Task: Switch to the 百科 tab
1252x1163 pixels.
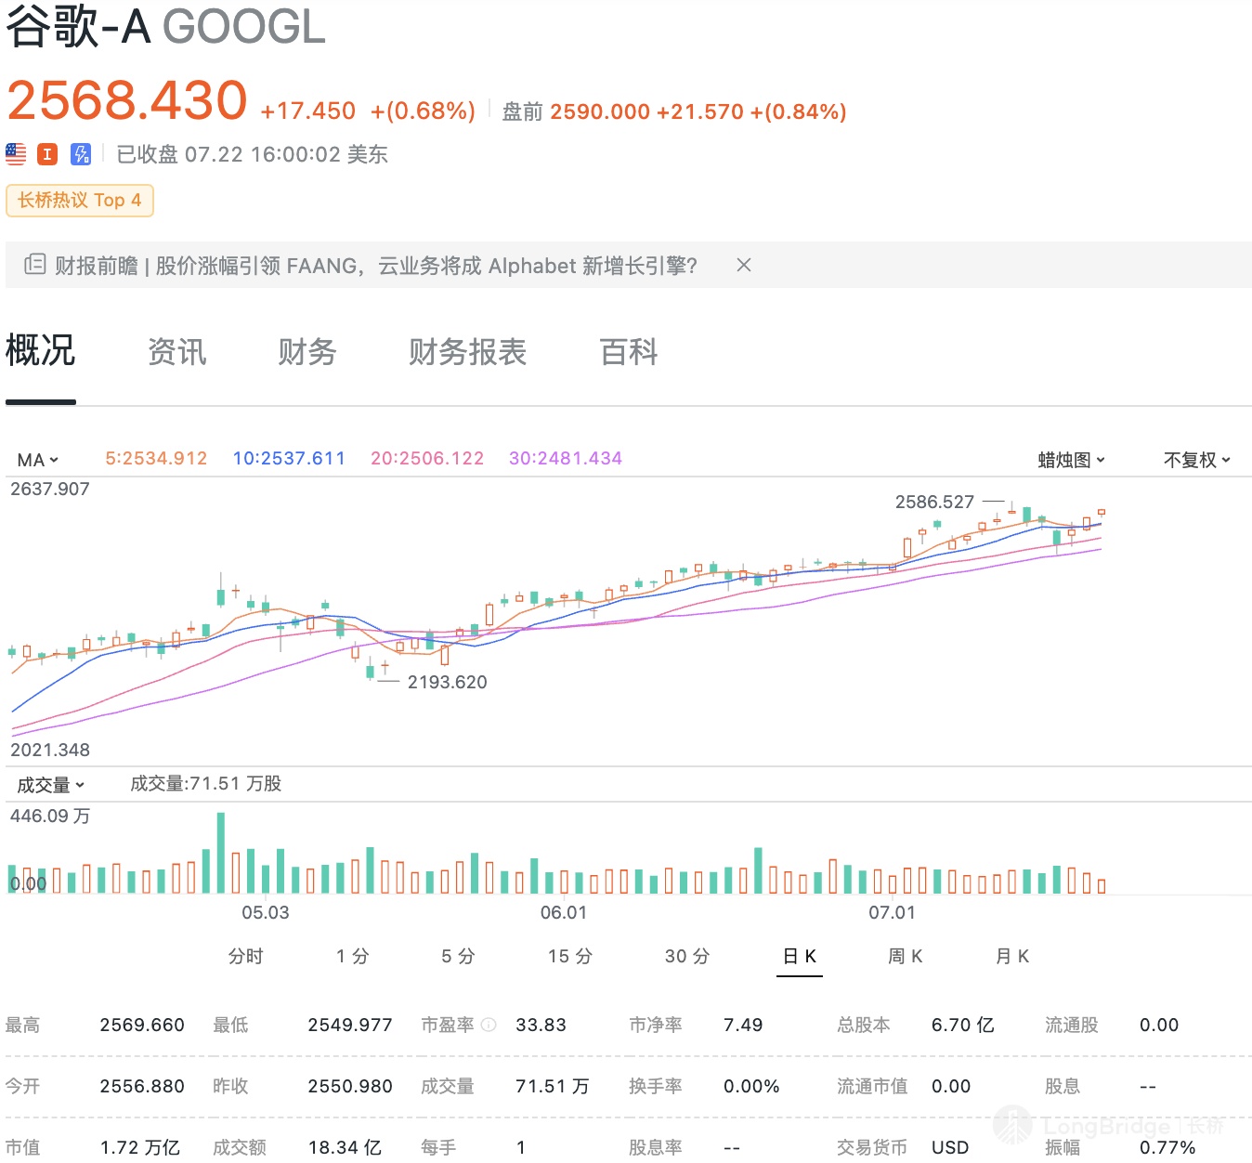Action: [x=629, y=352]
